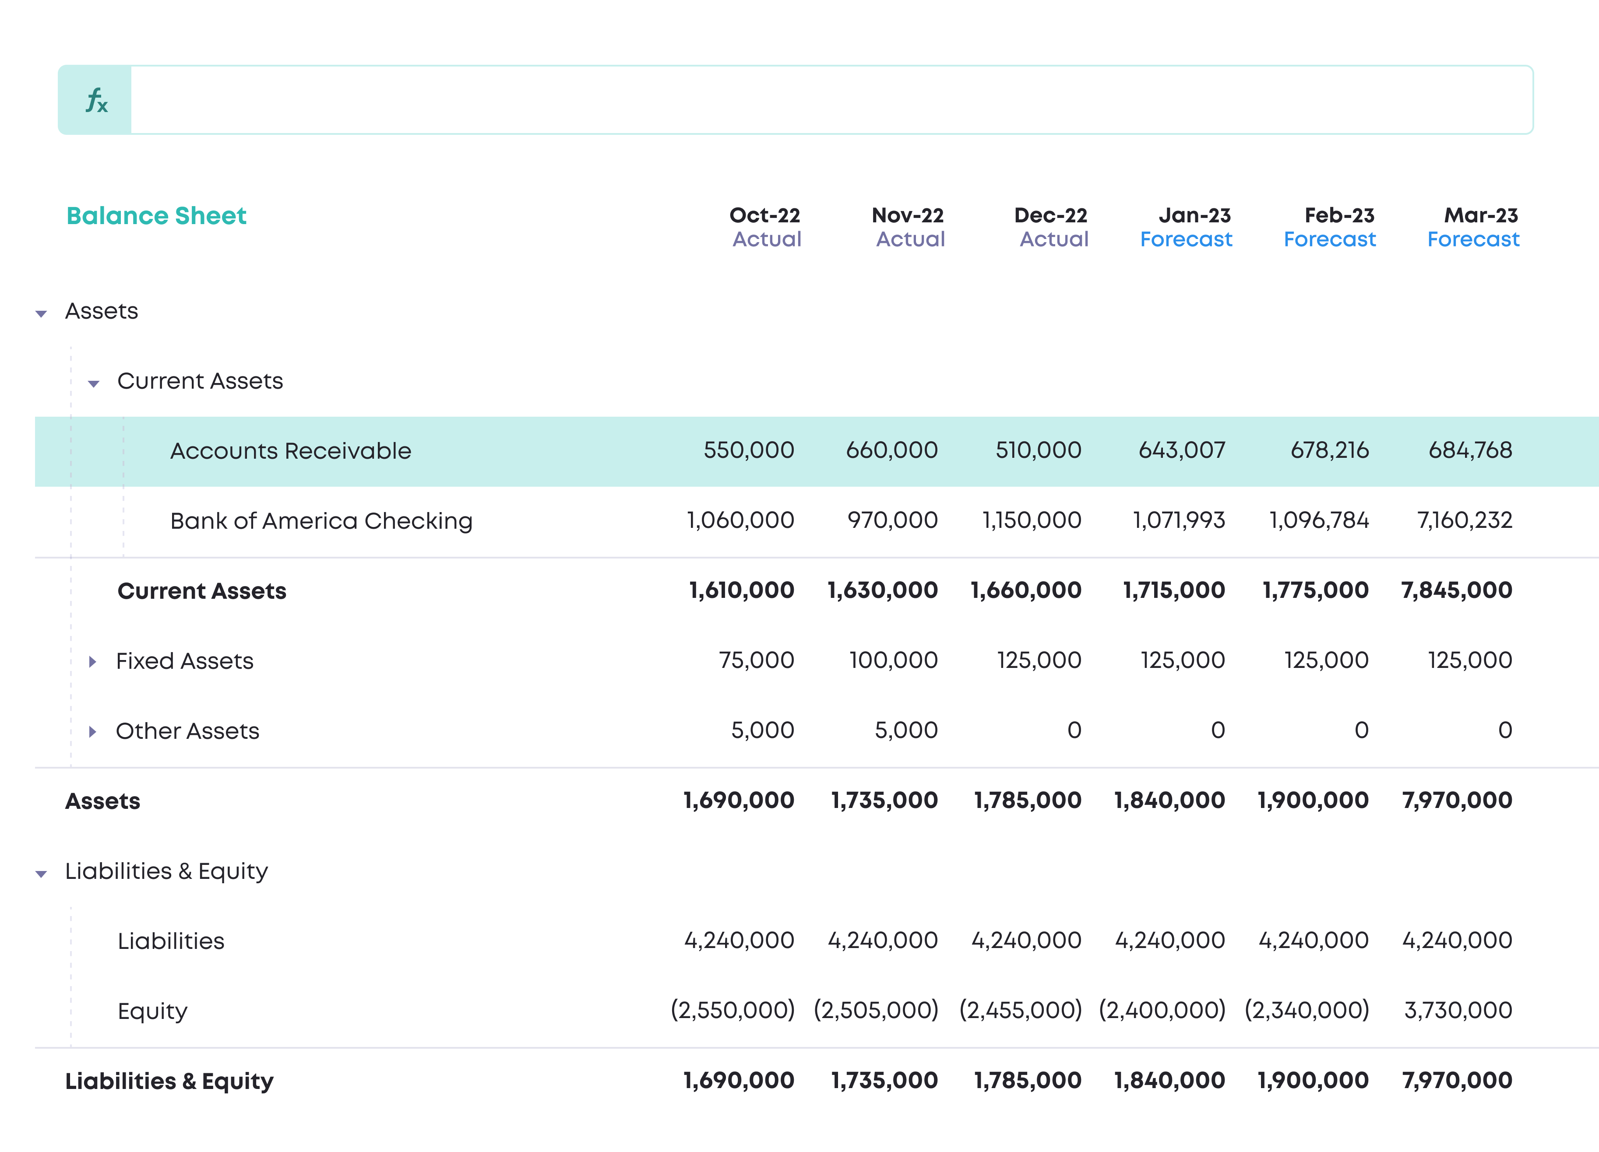Click the Balance Sheet title

pos(156,216)
